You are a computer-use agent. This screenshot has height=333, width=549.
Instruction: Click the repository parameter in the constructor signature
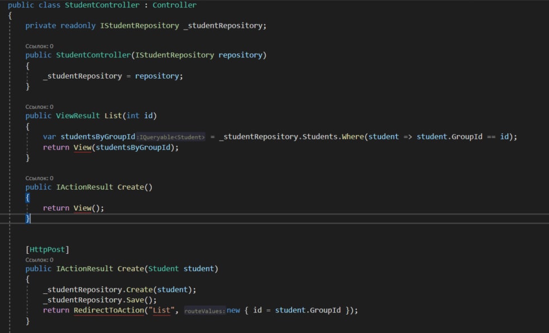240,55
